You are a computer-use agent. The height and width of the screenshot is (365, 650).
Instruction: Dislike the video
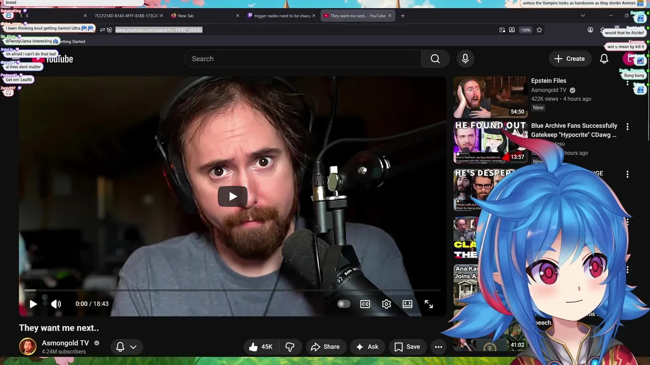[x=290, y=347]
